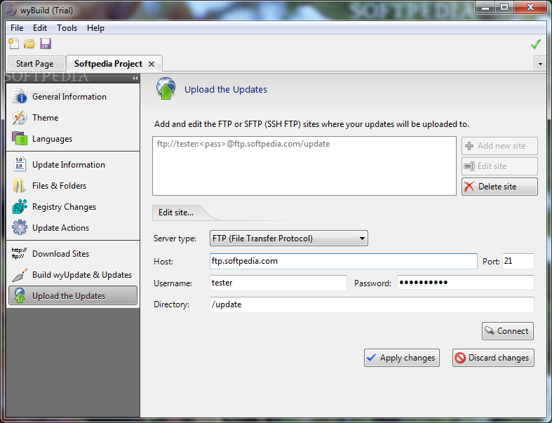Viewport: 552px width, 423px height.
Task: Open Update Actions section
Action: click(73, 228)
